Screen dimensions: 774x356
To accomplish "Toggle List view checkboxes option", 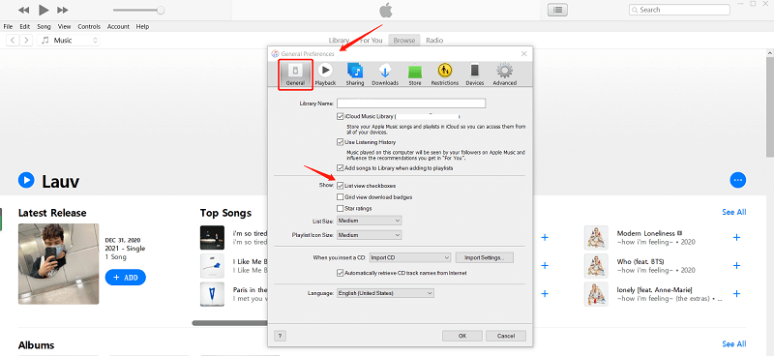I will click(x=341, y=186).
